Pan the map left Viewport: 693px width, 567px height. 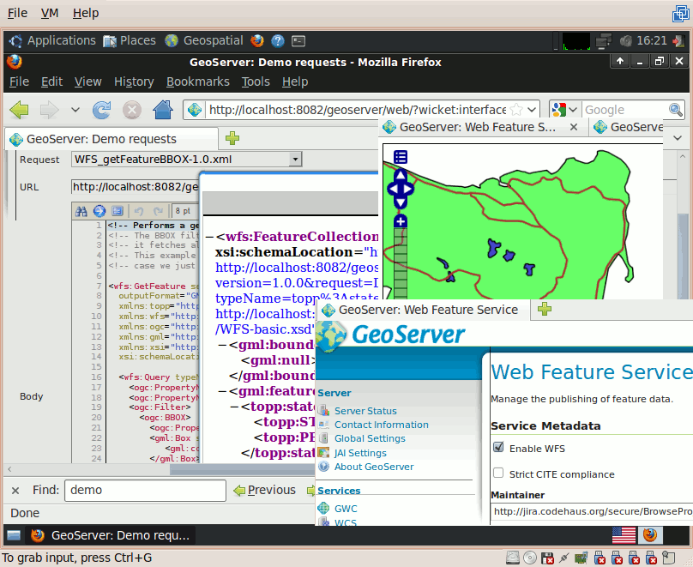point(393,189)
